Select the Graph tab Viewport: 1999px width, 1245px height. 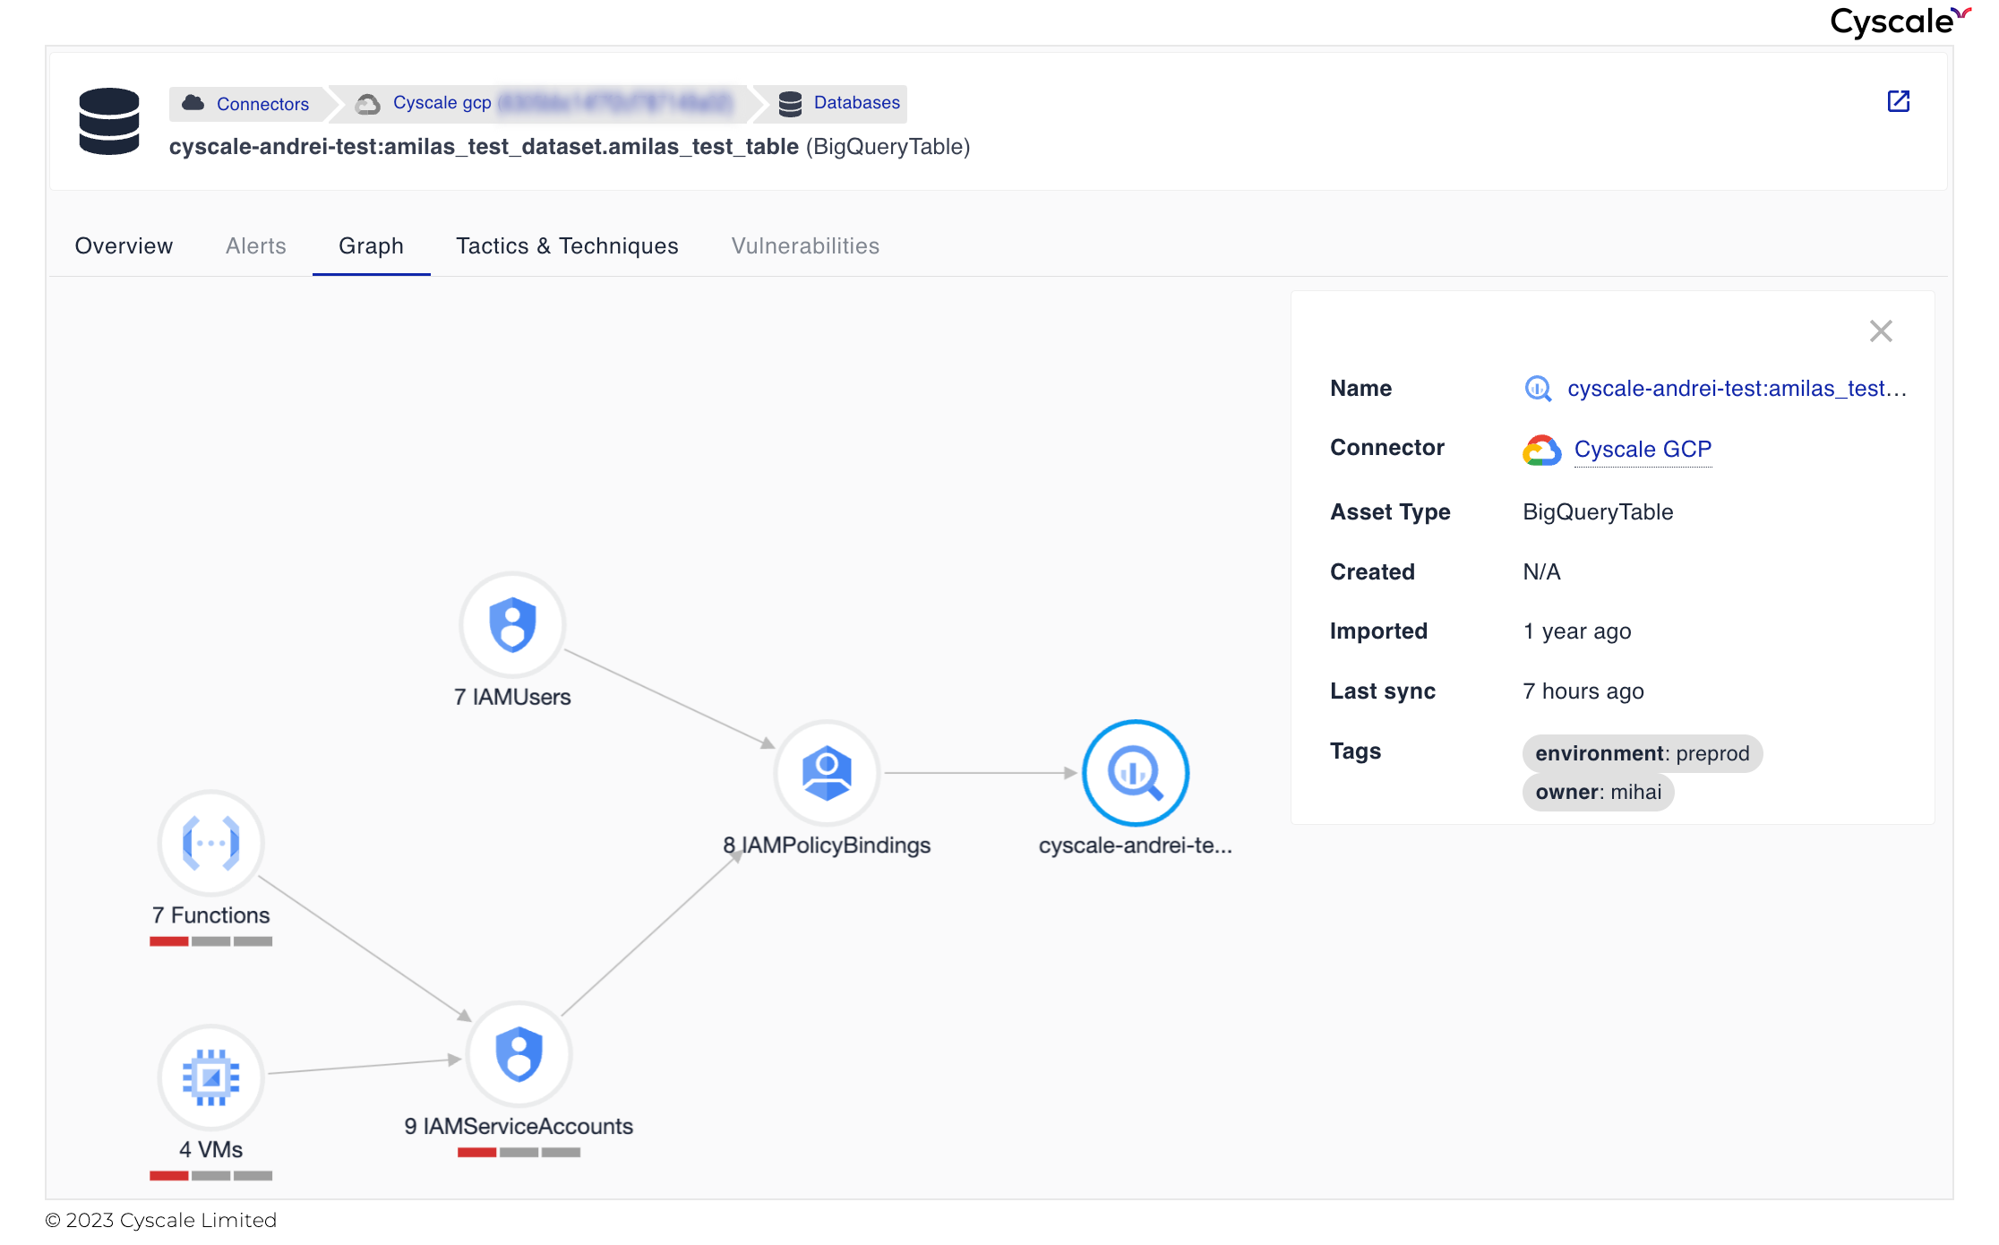[x=371, y=246]
